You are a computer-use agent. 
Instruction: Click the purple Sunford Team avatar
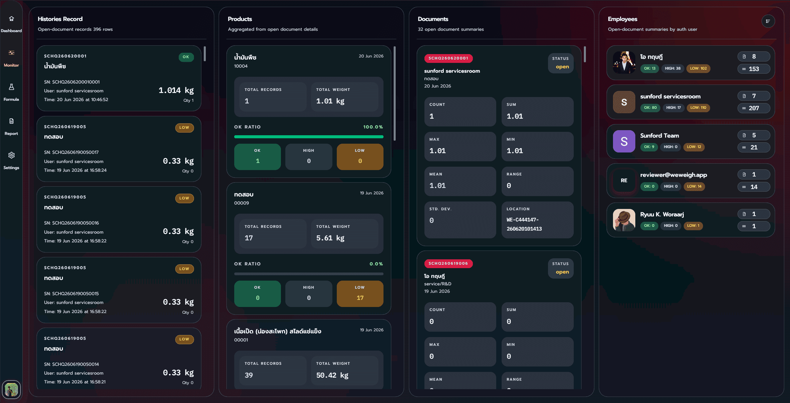click(624, 141)
